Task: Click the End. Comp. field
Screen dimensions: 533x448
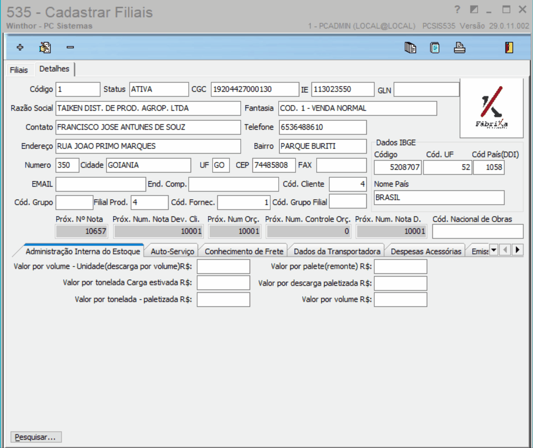Action: [x=234, y=184]
